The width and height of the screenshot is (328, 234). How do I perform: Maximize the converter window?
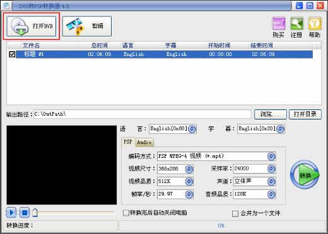(x=310, y=6)
